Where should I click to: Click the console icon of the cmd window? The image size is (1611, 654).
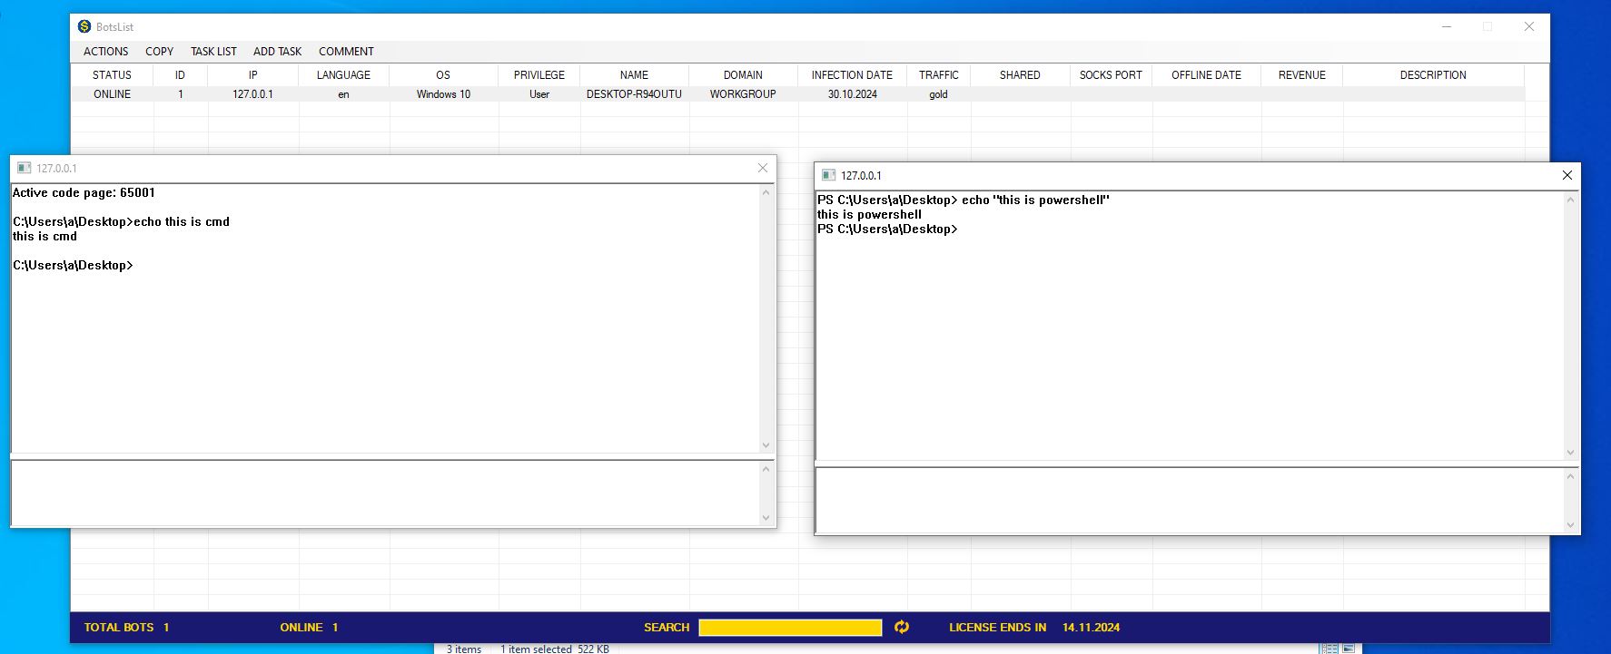point(24,168)
